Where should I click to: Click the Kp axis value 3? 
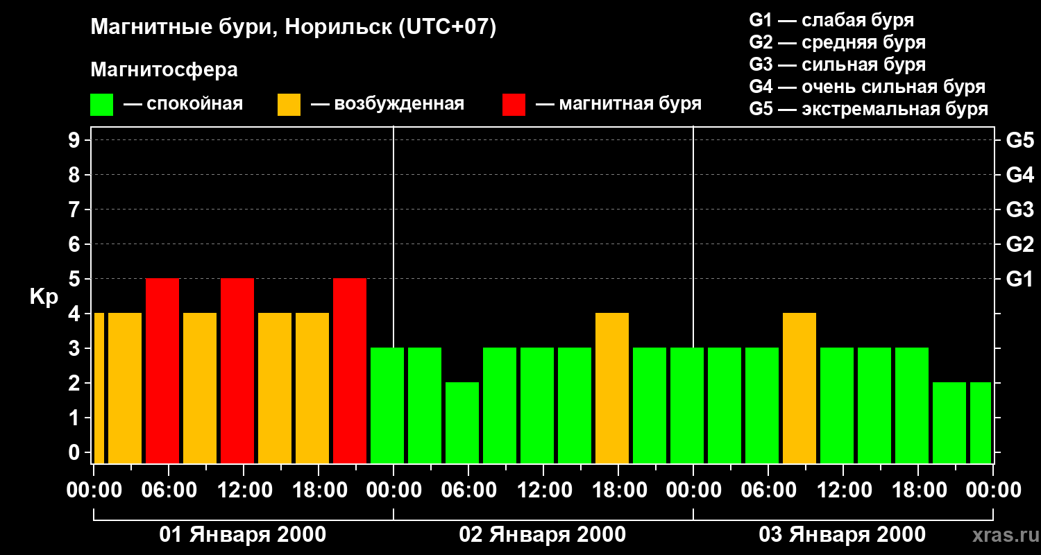[76, 348]
